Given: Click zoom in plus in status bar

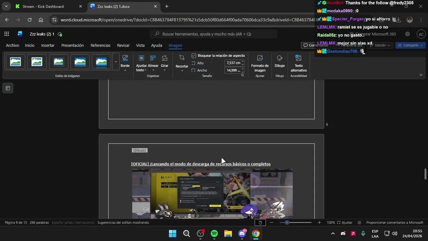Looking at the screenshot, I should 319,223.
